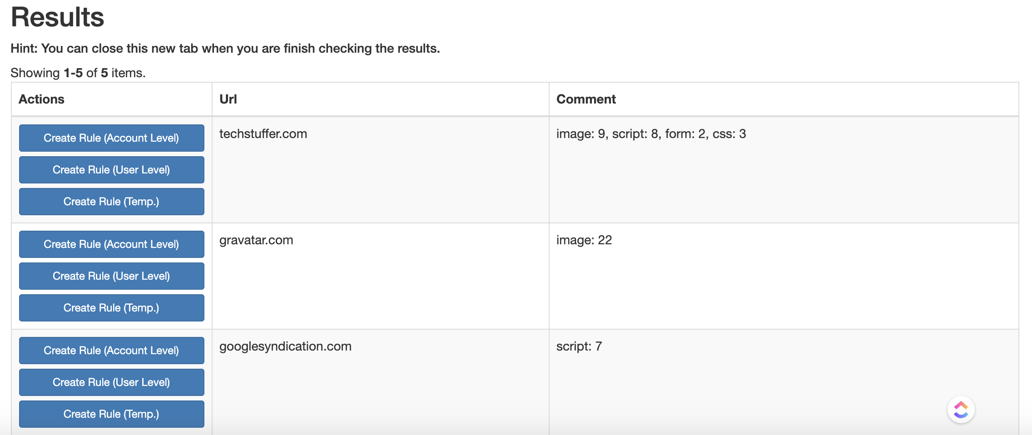Create account level rule for googlesyndication.com
This screenshot has height=435, width=1032.
(x=111, y=351)
